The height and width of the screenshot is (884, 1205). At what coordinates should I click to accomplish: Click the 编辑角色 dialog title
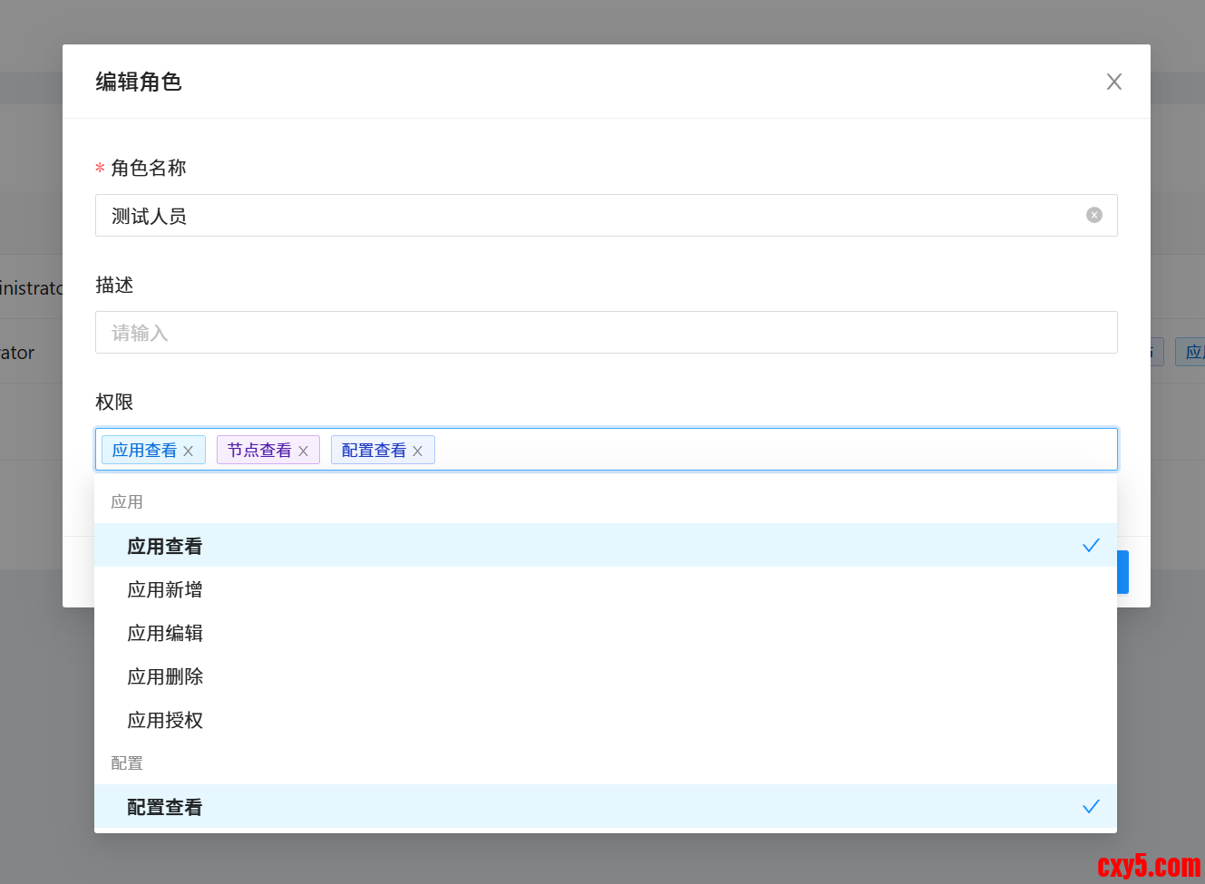pyautogui.click(x=139, y=82)
